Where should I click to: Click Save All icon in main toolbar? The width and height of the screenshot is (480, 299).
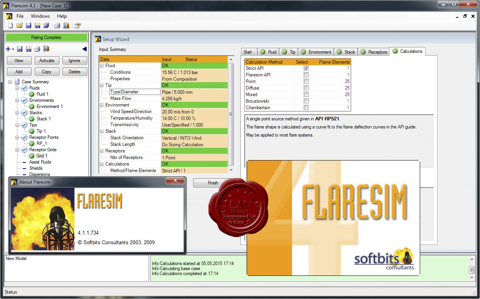pos(46,26)
